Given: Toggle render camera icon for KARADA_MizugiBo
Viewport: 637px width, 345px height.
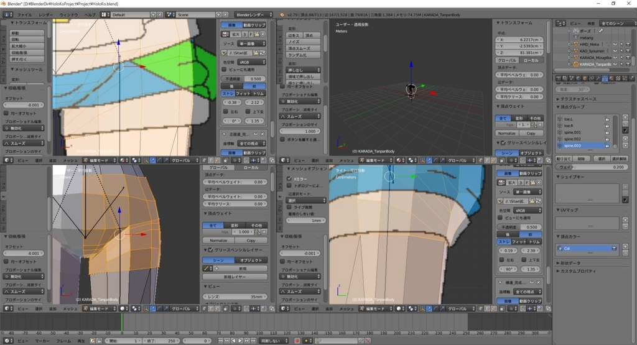Looking at the screenshot, I should point(628,58).
